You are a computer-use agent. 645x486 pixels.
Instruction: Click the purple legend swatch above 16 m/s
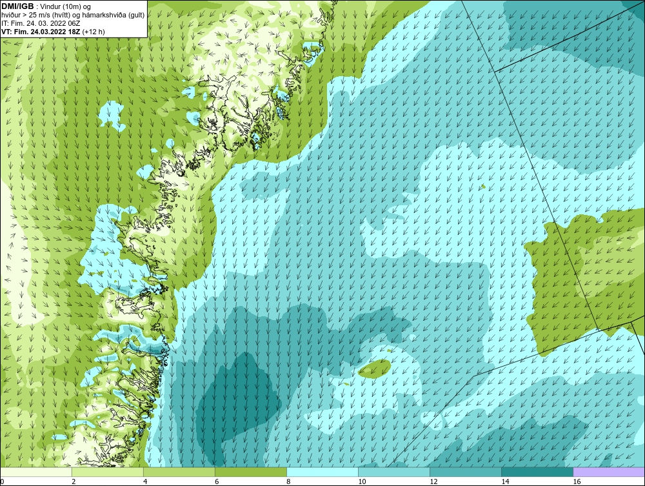point(609,472)
